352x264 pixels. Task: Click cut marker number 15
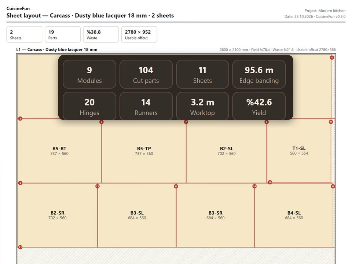pyautogui.click(x=333, y=186)
